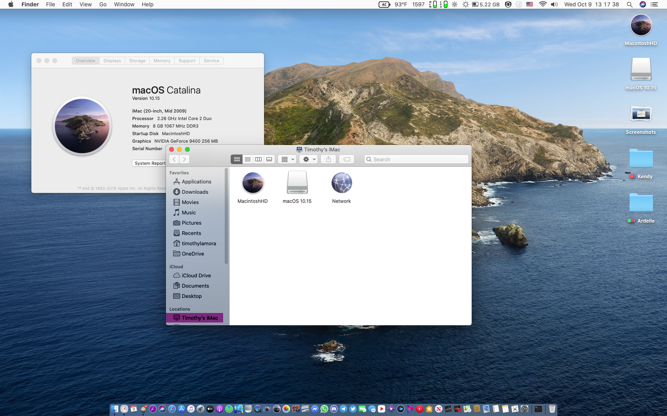Select Movies in Finder sidebar
This screenshot has height=416, width=667.
point(195,202)
